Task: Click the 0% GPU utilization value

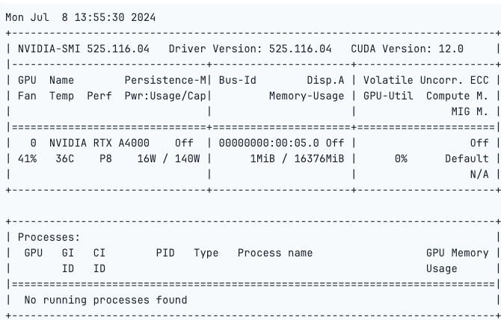Action: (401, 159)
